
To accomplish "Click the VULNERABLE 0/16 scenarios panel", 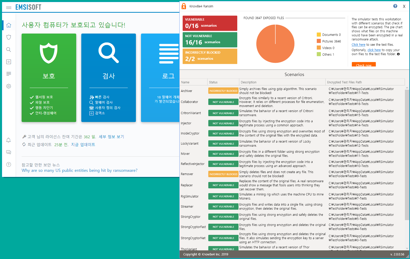I will pyautogui.click(x=210, y=23).
